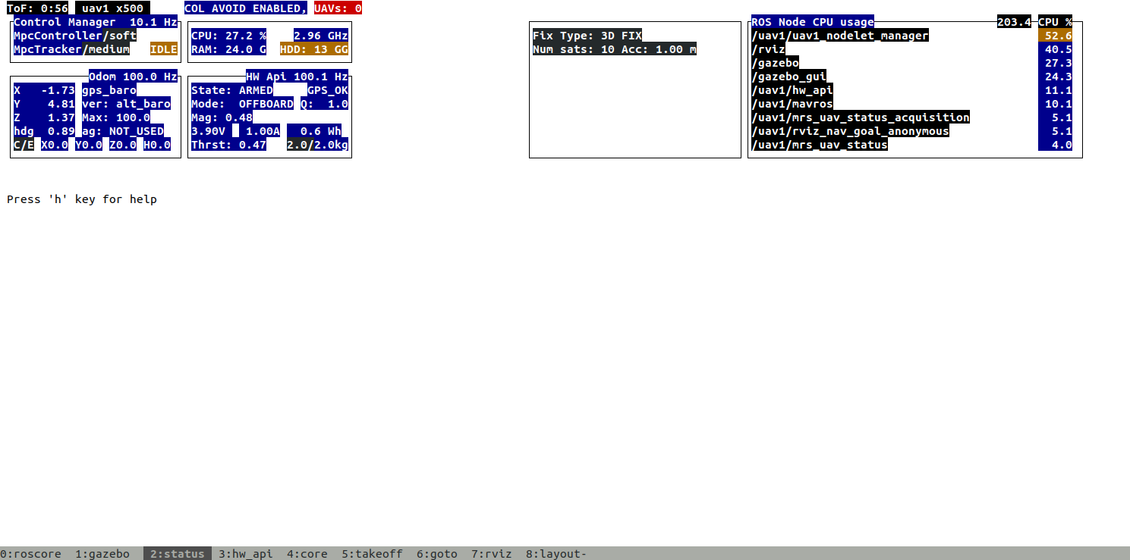Click the Max: 100.0 value
Viewport: 1130px width, 560px height.
[x=116, y=117]
